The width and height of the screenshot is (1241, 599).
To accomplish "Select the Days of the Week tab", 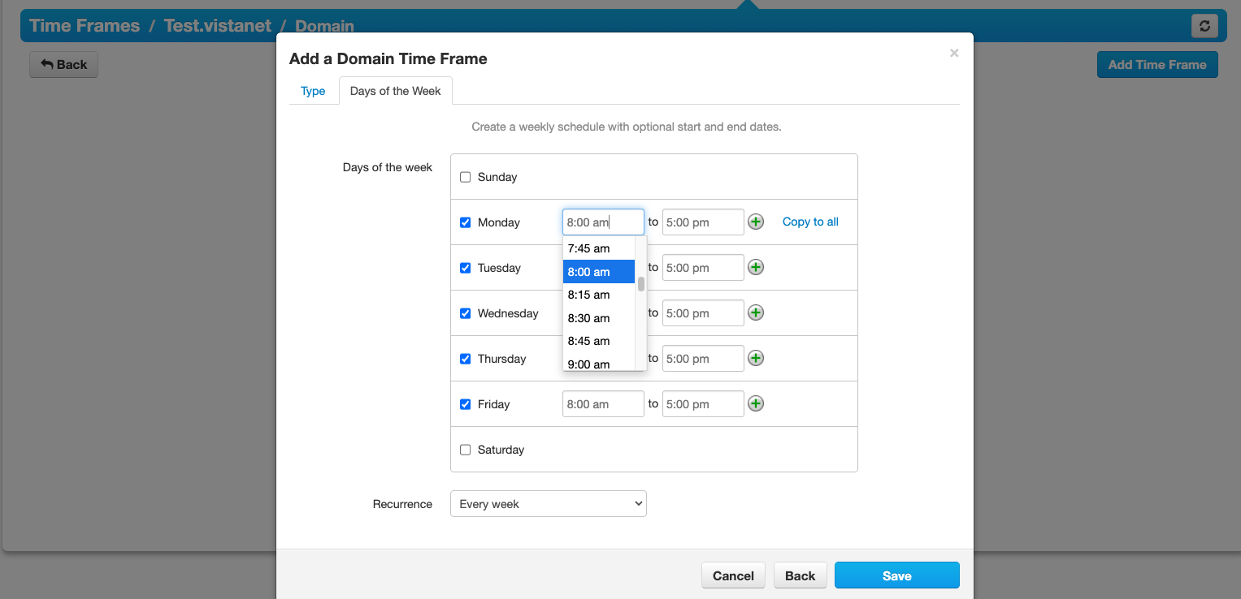I will [396, 91].
